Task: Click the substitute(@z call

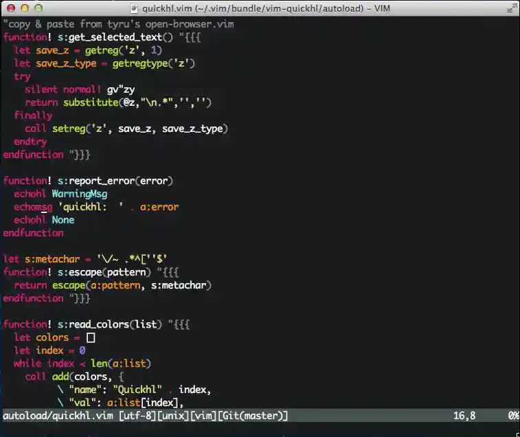Action: [99, 102]
